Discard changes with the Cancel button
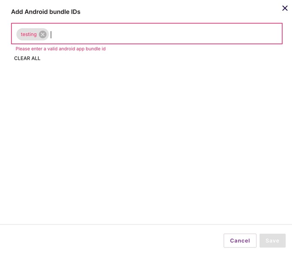This screenshot has height=256, width=292. 240,240
